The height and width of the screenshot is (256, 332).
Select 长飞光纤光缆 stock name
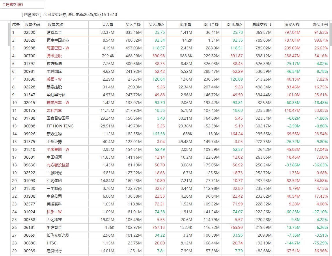pyautogui.click(x=58, y=235)
